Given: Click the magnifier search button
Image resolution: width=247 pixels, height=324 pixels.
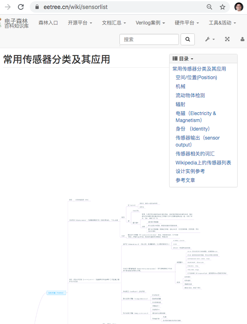Looking at the screenshot, I should coord(187,39).
